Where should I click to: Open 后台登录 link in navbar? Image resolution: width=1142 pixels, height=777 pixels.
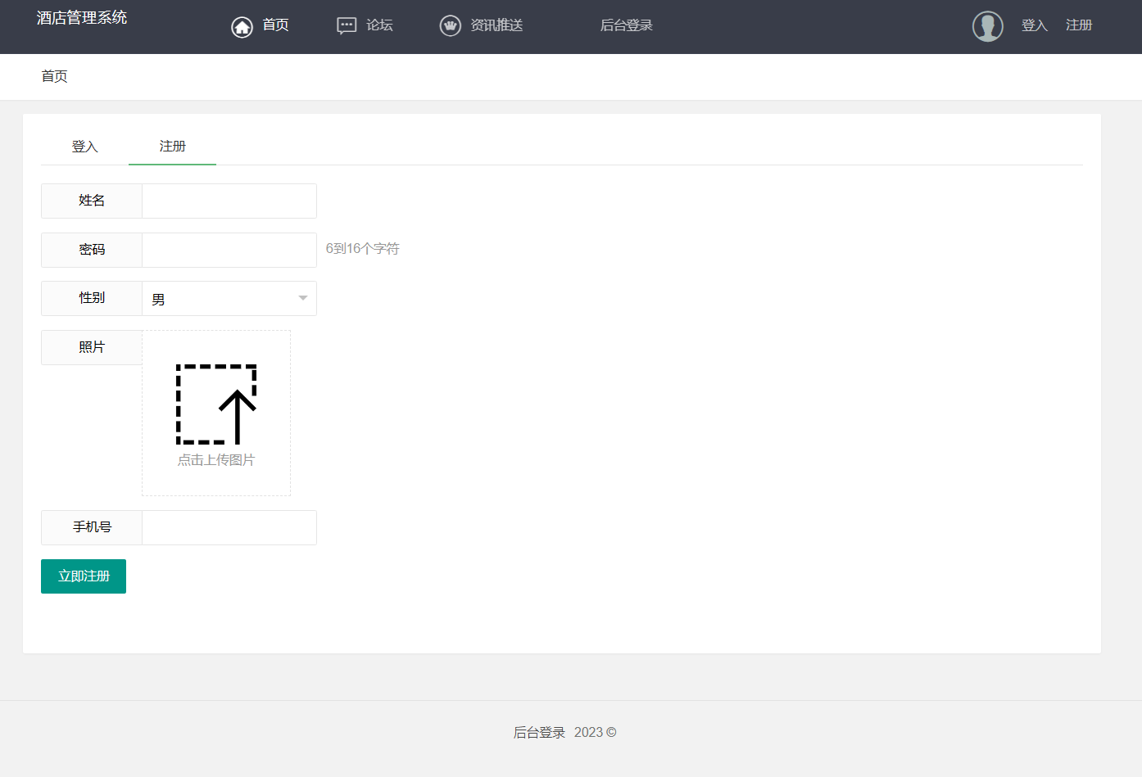(626, 25)
